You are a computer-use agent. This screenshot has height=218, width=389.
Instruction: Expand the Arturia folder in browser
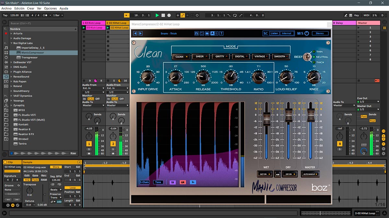pos(11,34)
